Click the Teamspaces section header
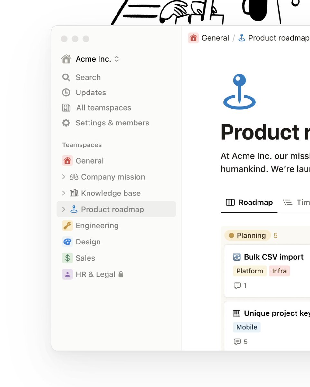Image resolution: width=310 pixels, height=387 pixels. coord(82,145)
